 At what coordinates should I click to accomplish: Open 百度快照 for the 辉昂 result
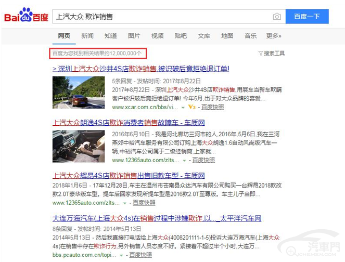click(144, 203)
